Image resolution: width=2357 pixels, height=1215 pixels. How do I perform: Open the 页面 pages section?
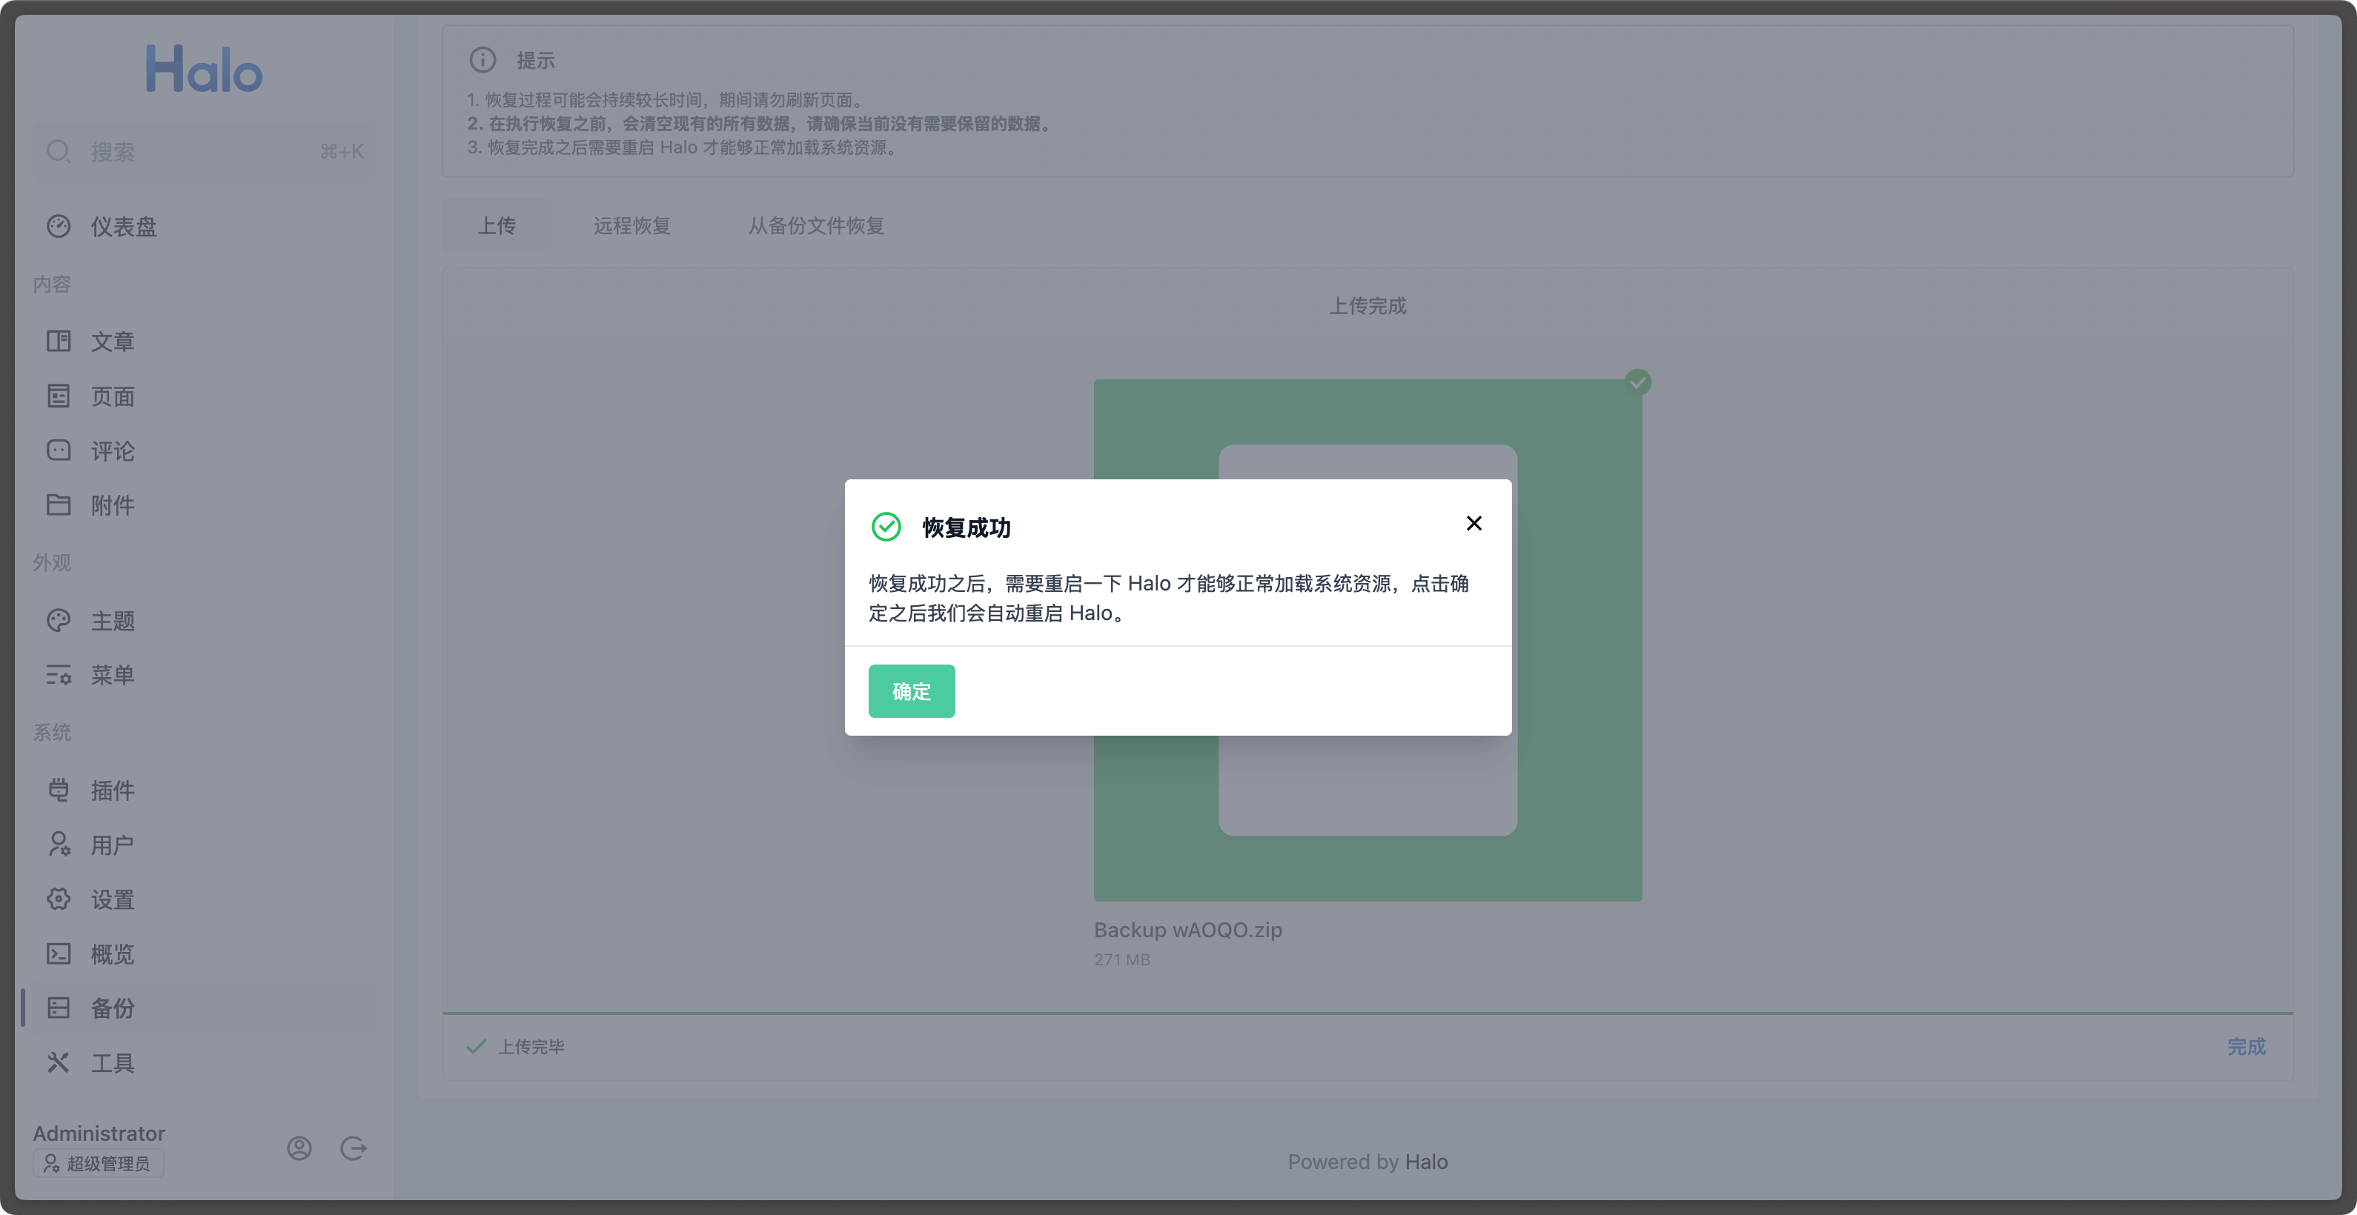[x=59, y=396]
